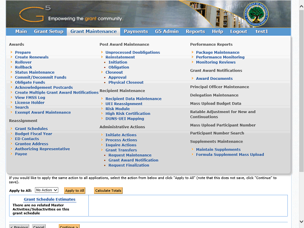Open Exempt Award Maintenance

43,113
